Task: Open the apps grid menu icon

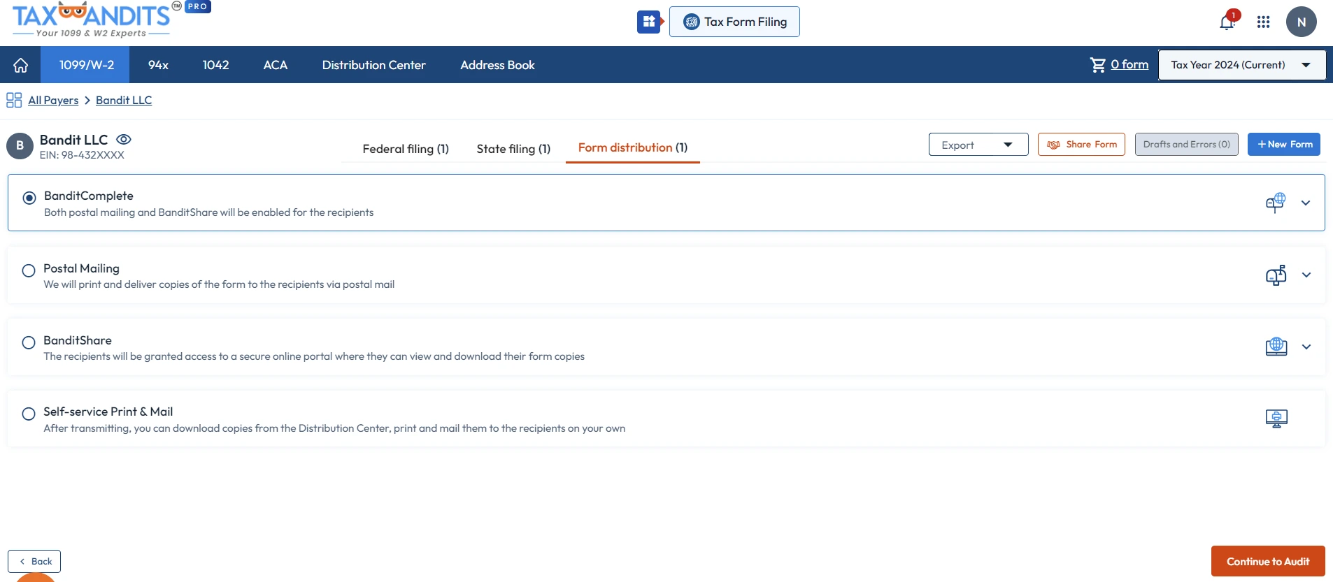Action: point(1263,22)
